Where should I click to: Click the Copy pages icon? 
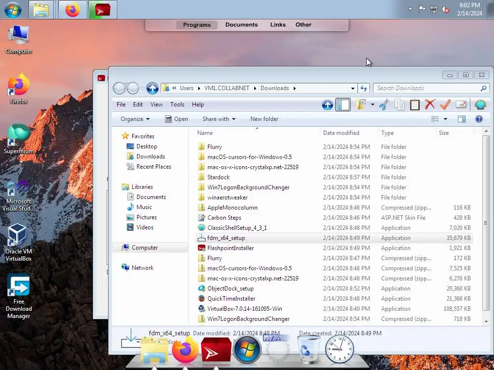coord(399,105)
